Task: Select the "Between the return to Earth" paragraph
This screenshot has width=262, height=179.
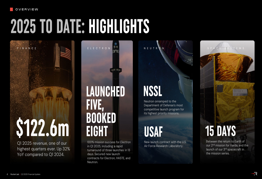Action: (x=227, y=147)
